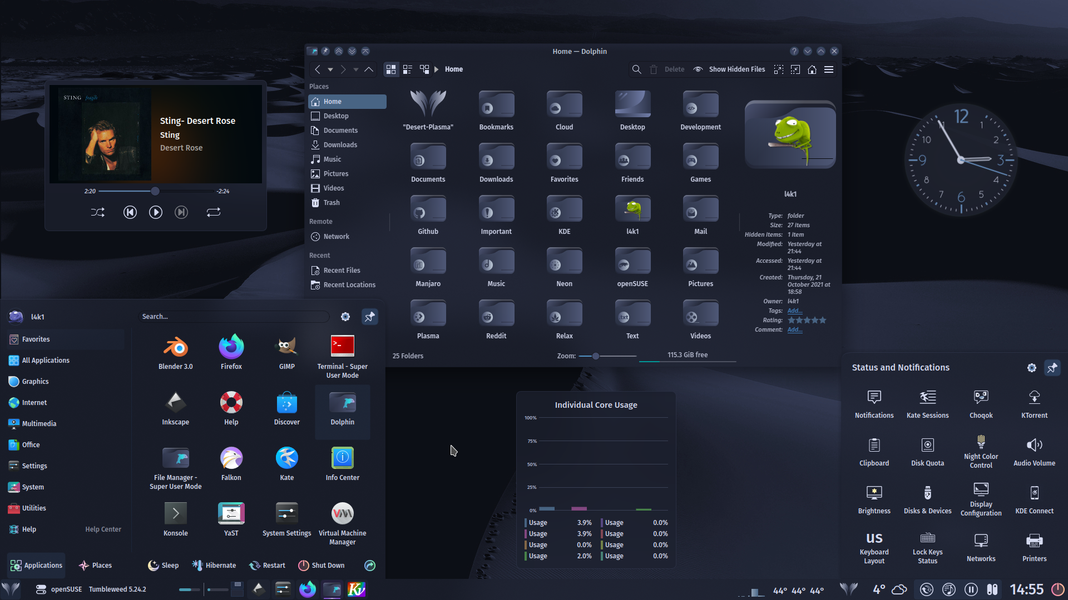Open the Manjaro folder in Dolphin
Viewport: 1068px width, 600px height.
coord(428,267)
